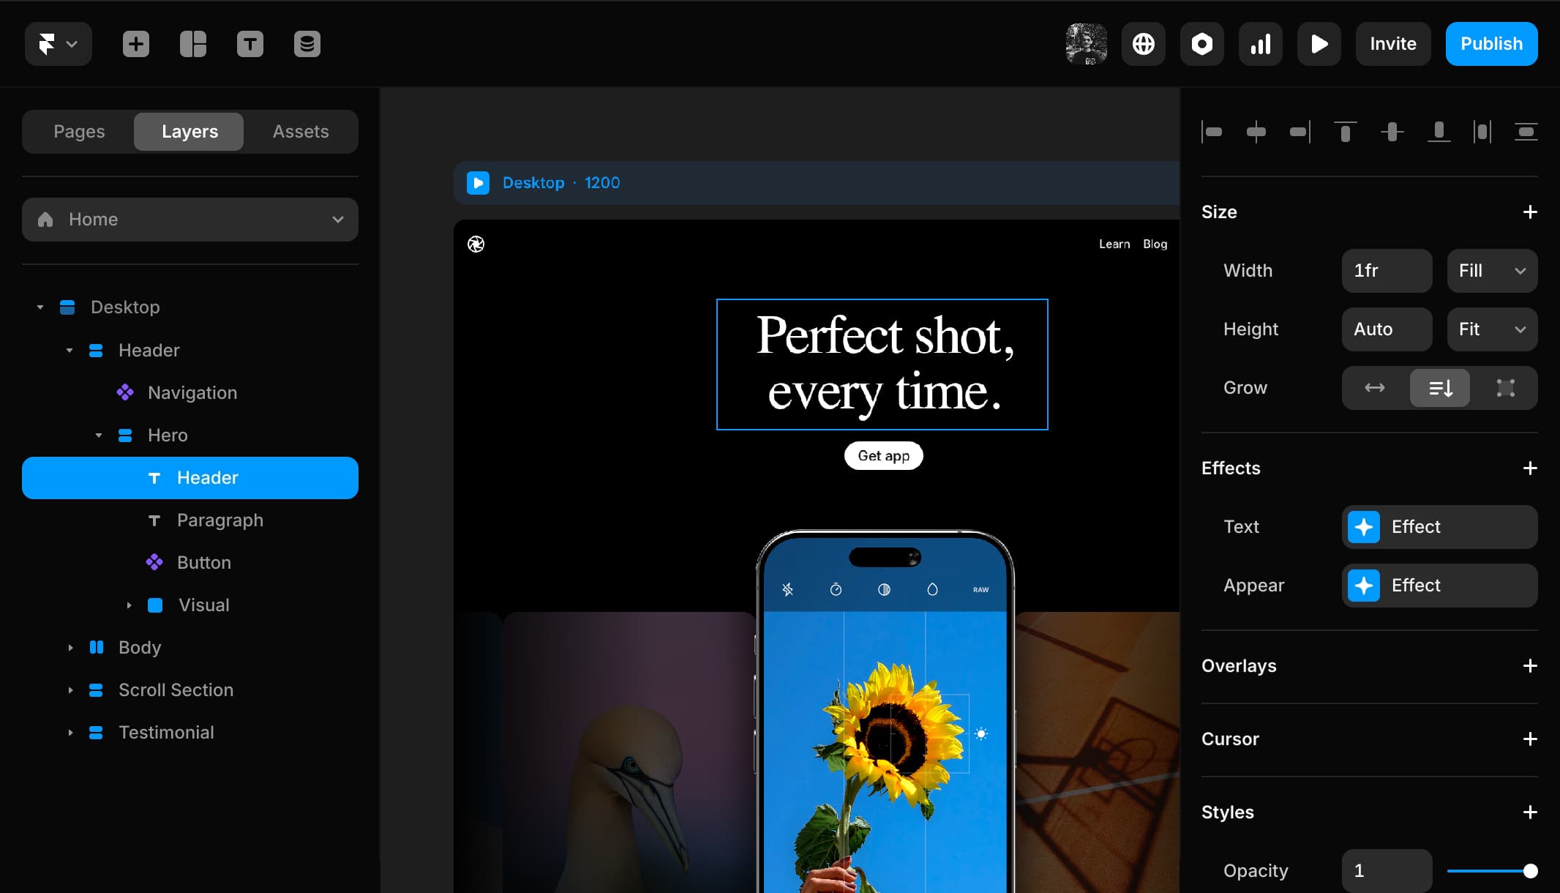Collapse the Hero layer group
The height and width of the screenshot is (893, 1560).
[100, 435]
